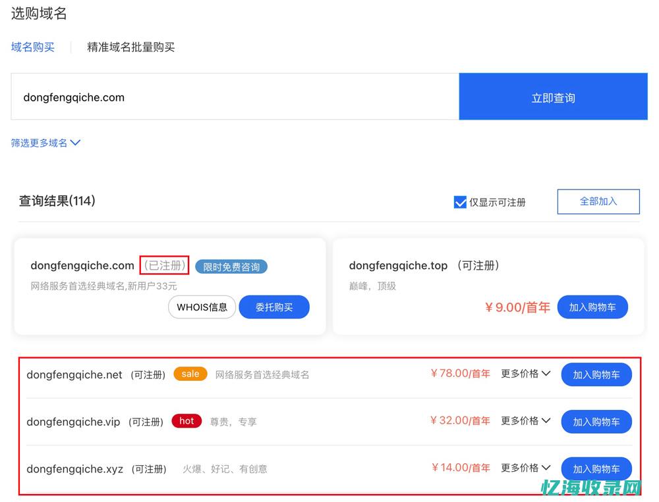
Task: Click the 立即查询 search button
Action: click(x=554, y=96)
